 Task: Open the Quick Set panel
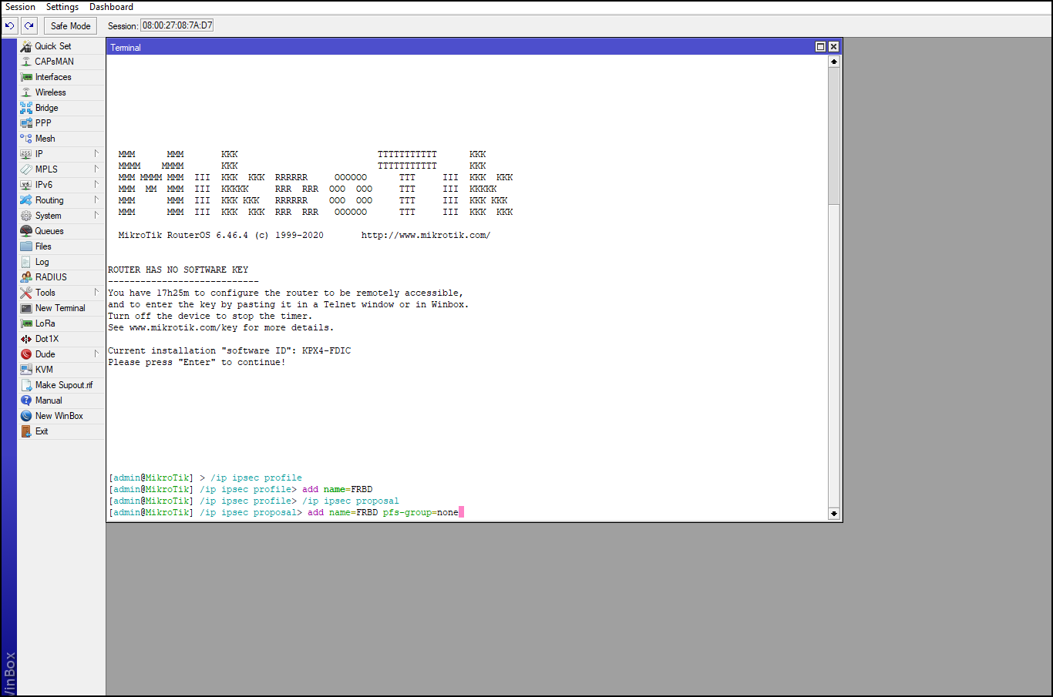pos(50,45)
